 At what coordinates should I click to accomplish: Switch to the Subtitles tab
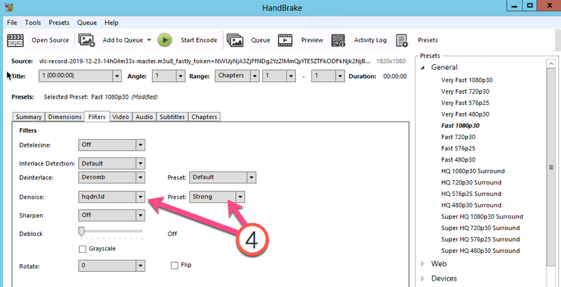tap(172, 117)
